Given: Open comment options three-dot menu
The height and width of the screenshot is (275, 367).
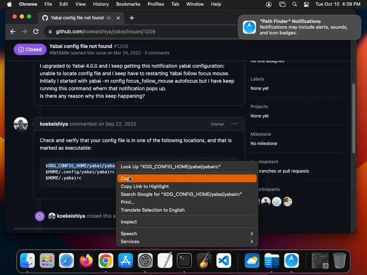Looking at the screenshot, I should [x=234, y=124].
